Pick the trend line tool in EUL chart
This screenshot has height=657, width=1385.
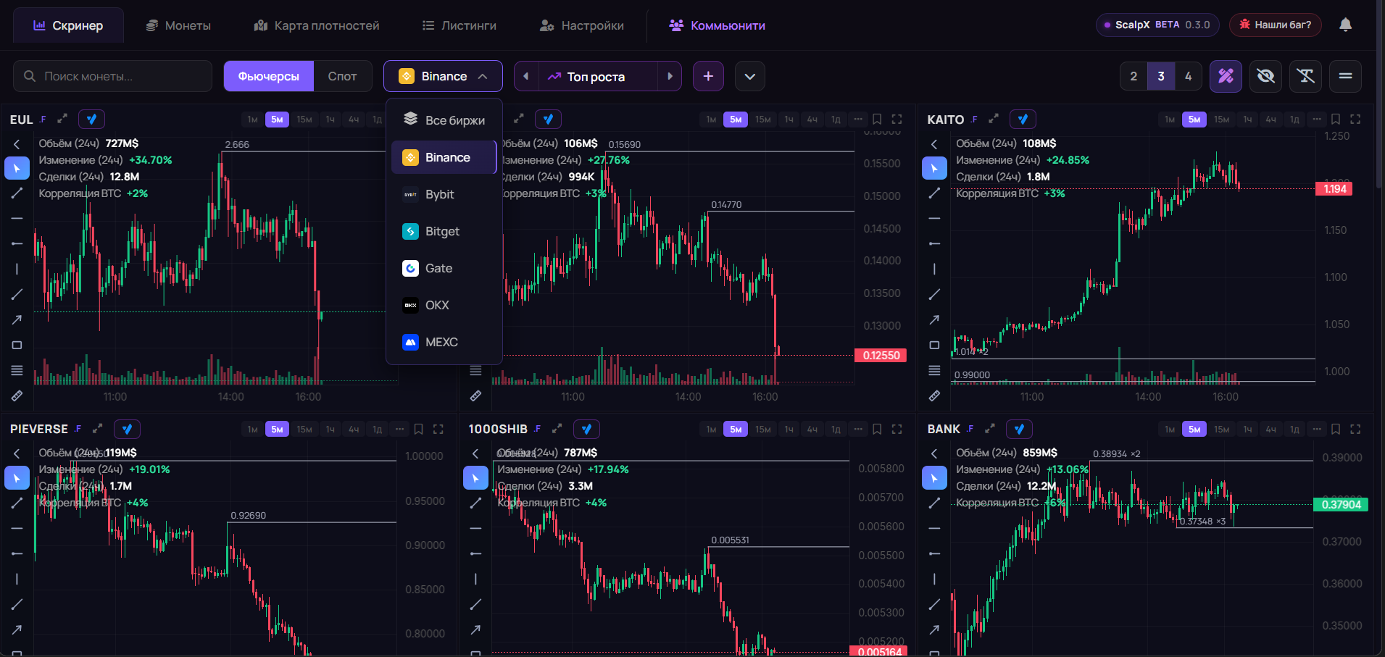click(17, 193)
